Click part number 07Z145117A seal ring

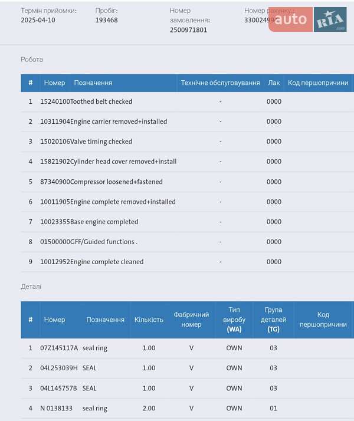pyautogui.click(x=59, y=348)
